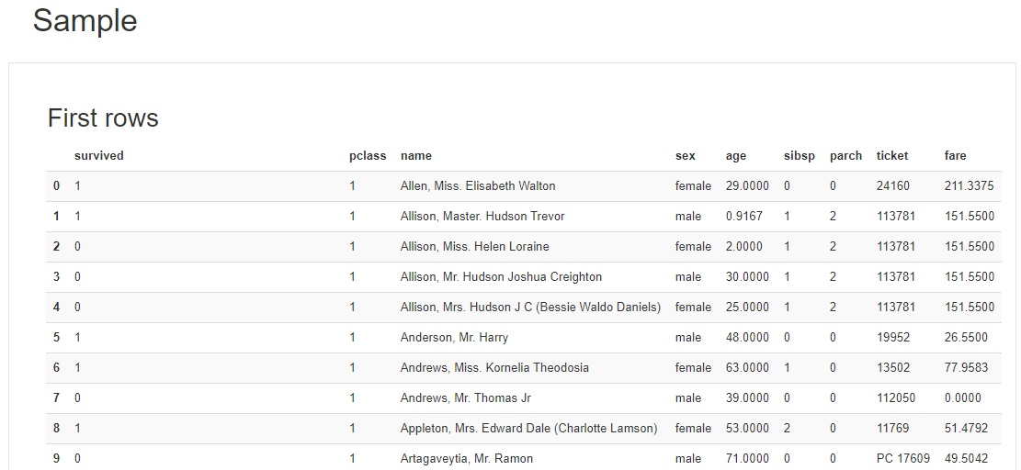Select 'Artagaveytia, Mr. Ramon' name cell
Screen dimensions: 1021x470
point(467,459)
